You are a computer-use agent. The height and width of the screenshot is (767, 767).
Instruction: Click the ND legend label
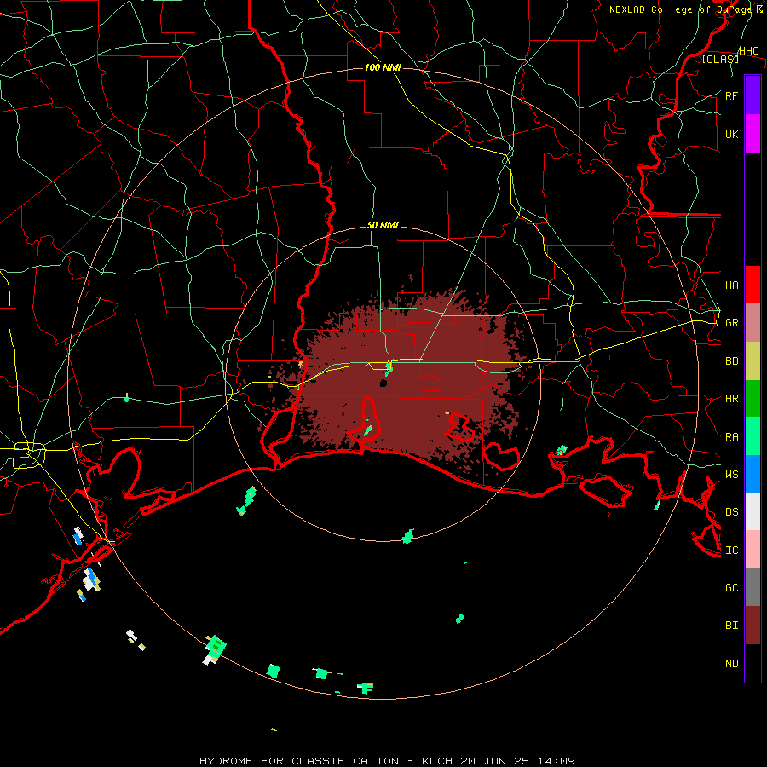[731, 663]
